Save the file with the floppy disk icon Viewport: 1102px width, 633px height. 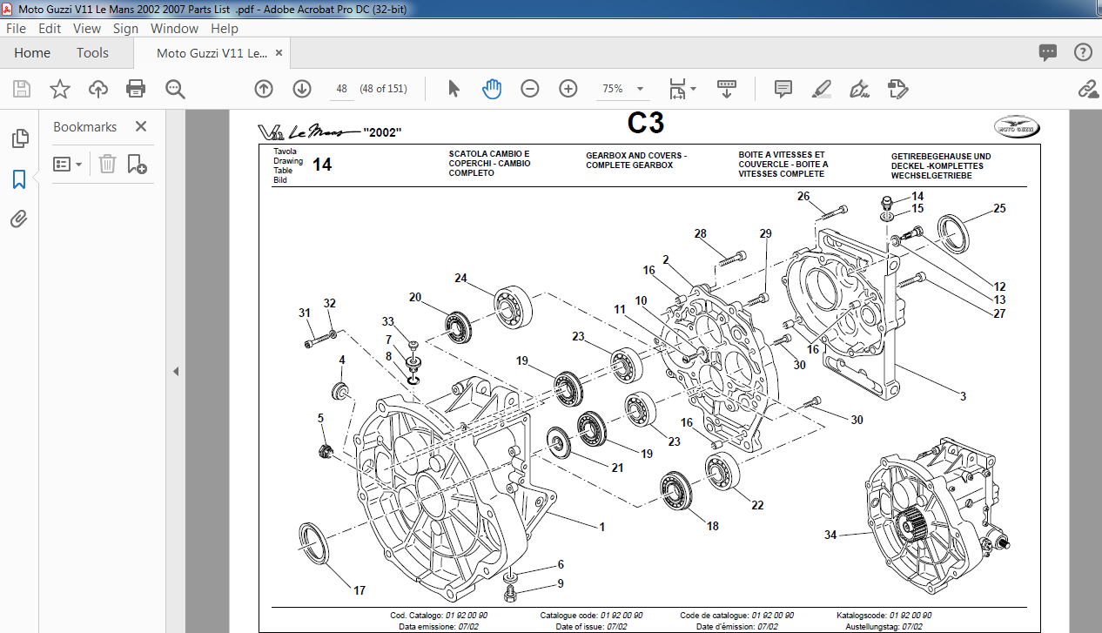point(22,89)
